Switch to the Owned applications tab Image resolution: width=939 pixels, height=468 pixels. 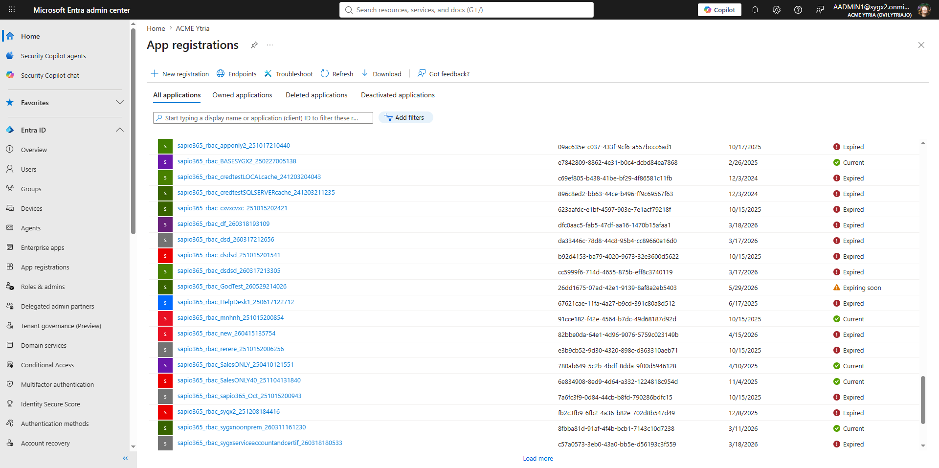(242, 95)
